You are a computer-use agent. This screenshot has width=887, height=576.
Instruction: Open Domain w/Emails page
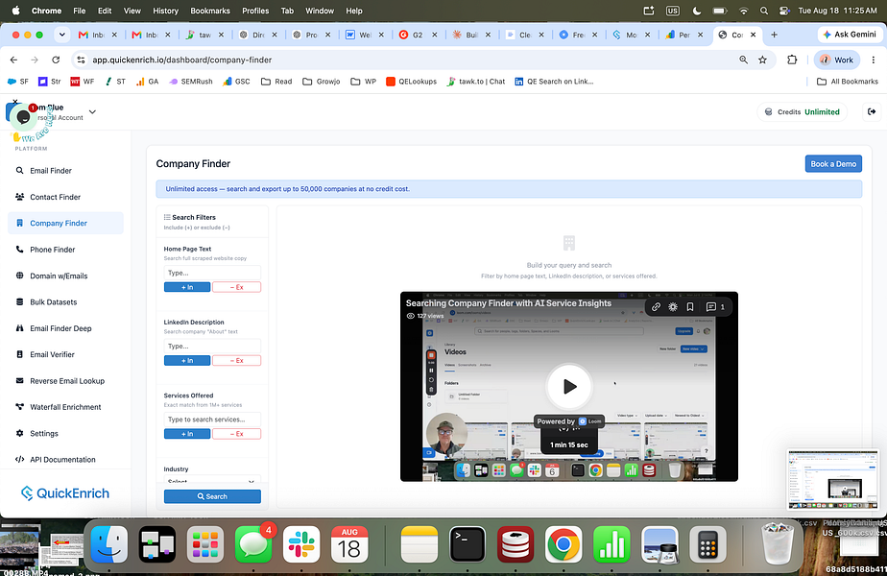click(59, 276)
